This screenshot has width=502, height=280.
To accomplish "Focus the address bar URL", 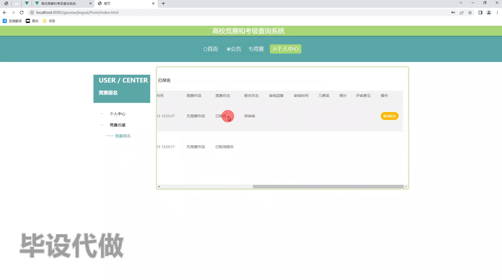I will [77, 13].
